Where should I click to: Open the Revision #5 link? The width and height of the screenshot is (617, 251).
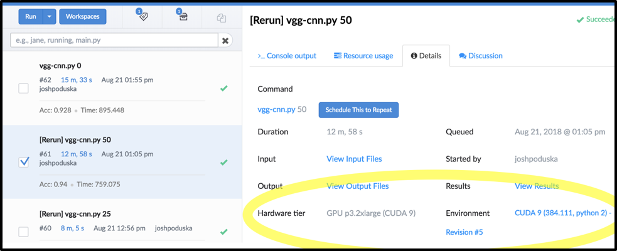(x=464, y=232)
